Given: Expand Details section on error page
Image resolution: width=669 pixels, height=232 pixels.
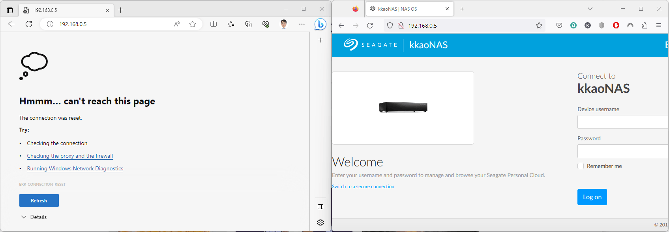Looking at the screenshot, I should [x=34, y=217].
